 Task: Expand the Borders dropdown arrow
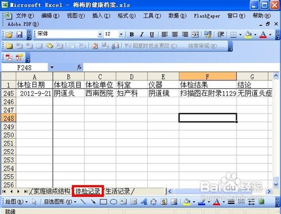(241, 35)
